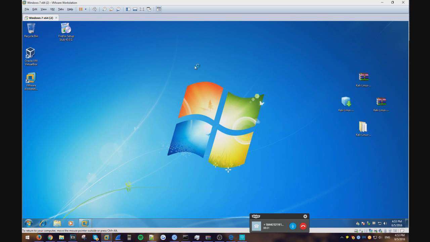Viewport: 430px width, 242px height.
Task: Open Windows Media Player from the Windows 7 taskbar
Action: coord(71,223)
